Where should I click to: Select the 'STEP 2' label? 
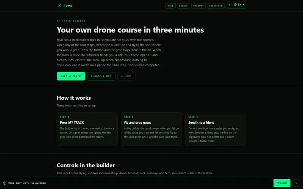pos(129,117)
